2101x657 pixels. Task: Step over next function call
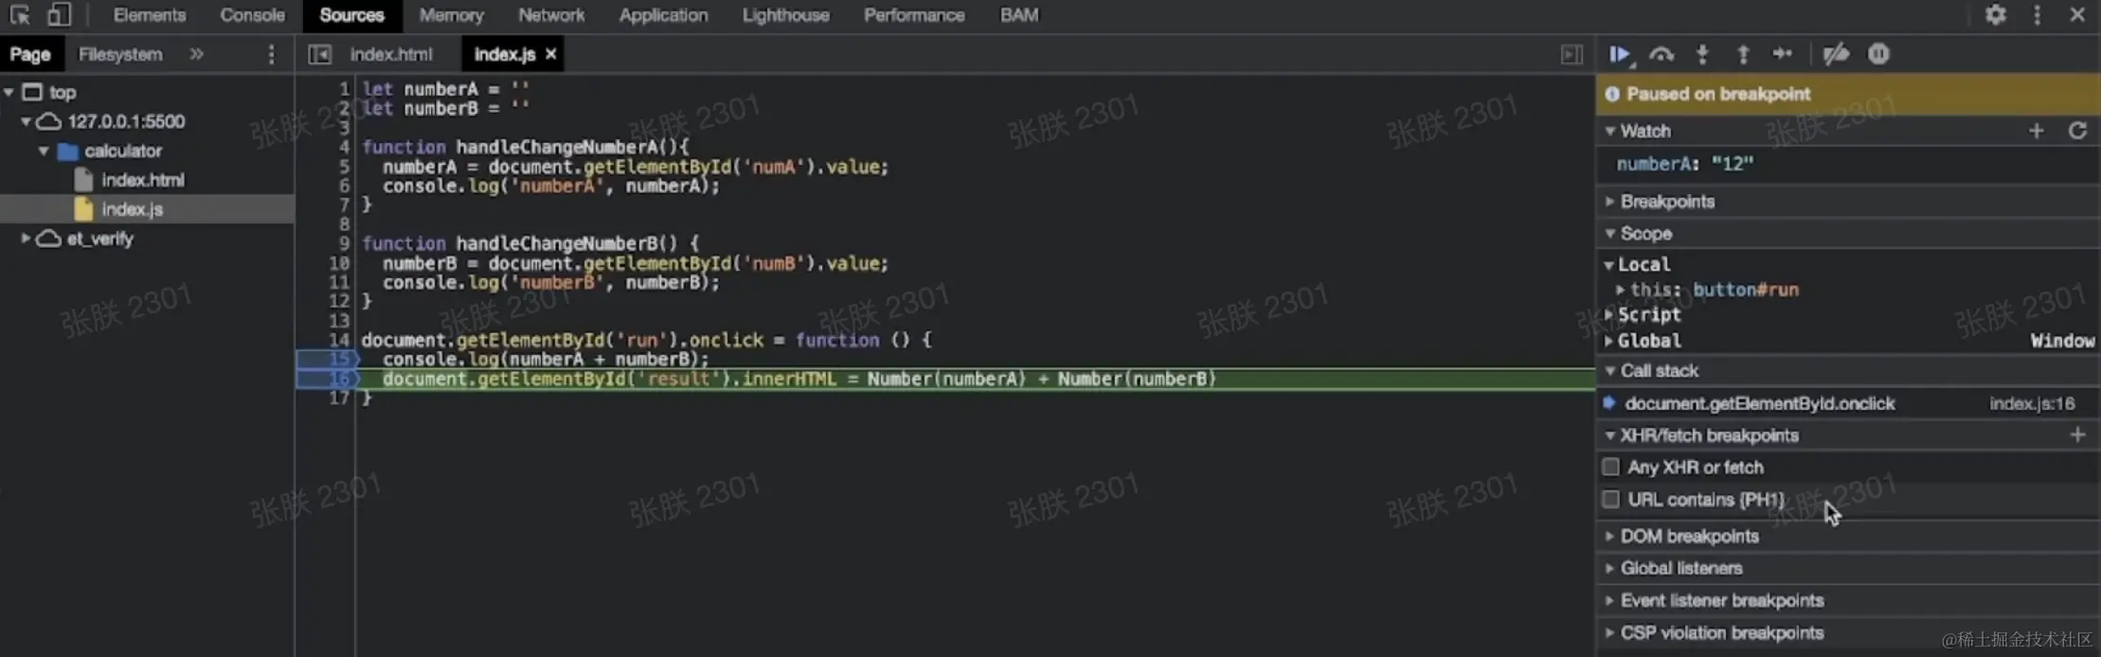pos(1661,55)
